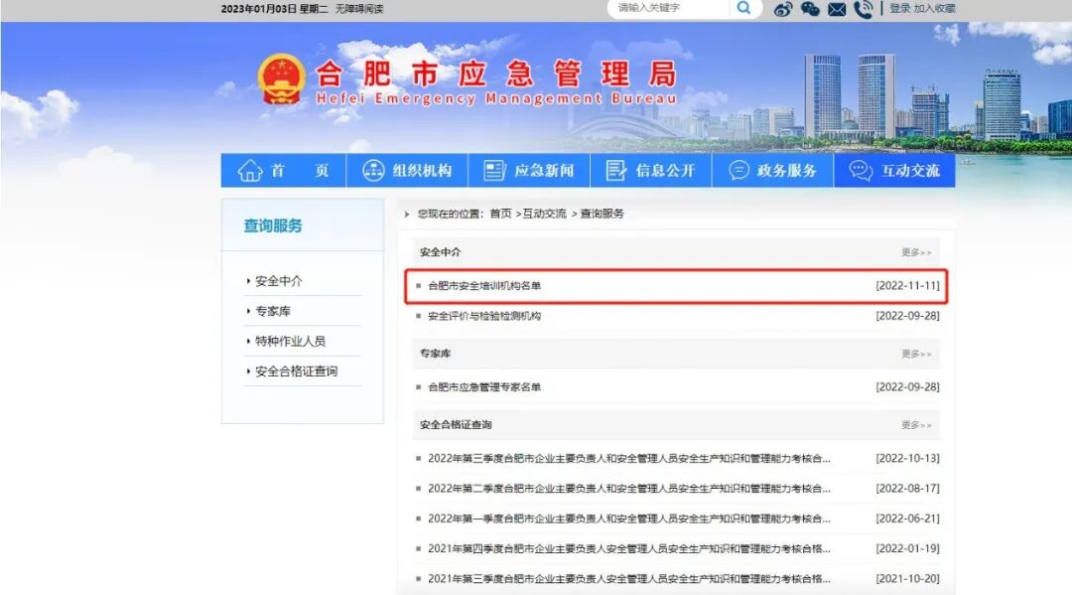Click the search magnifier icon

click(743, 9)
